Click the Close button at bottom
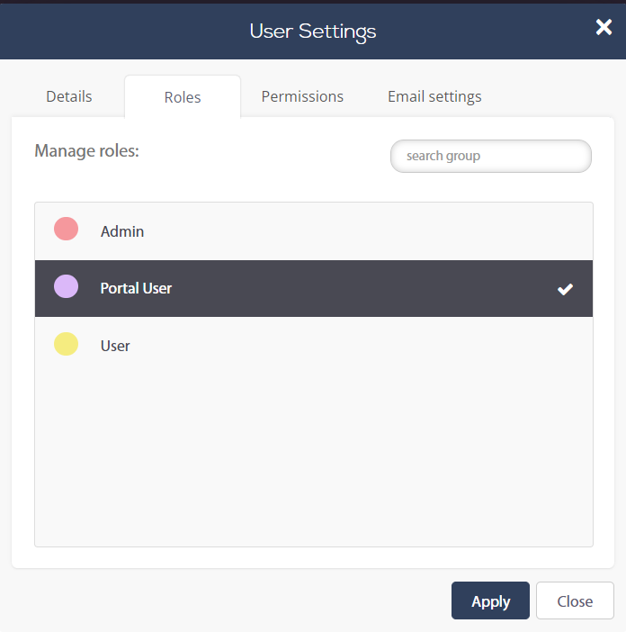This screenshot has height=632, width=626. coord(575,600)
